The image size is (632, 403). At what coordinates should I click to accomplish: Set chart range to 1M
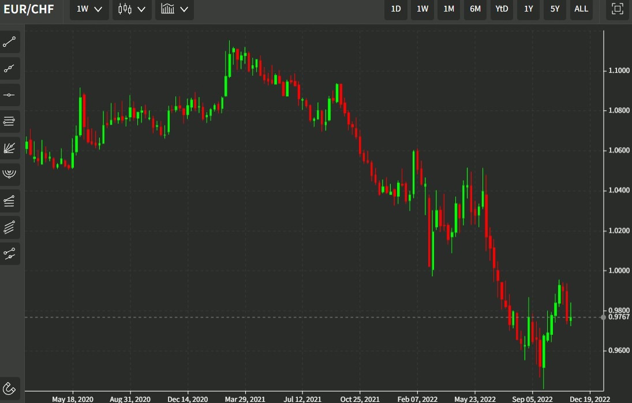[448, 9]
